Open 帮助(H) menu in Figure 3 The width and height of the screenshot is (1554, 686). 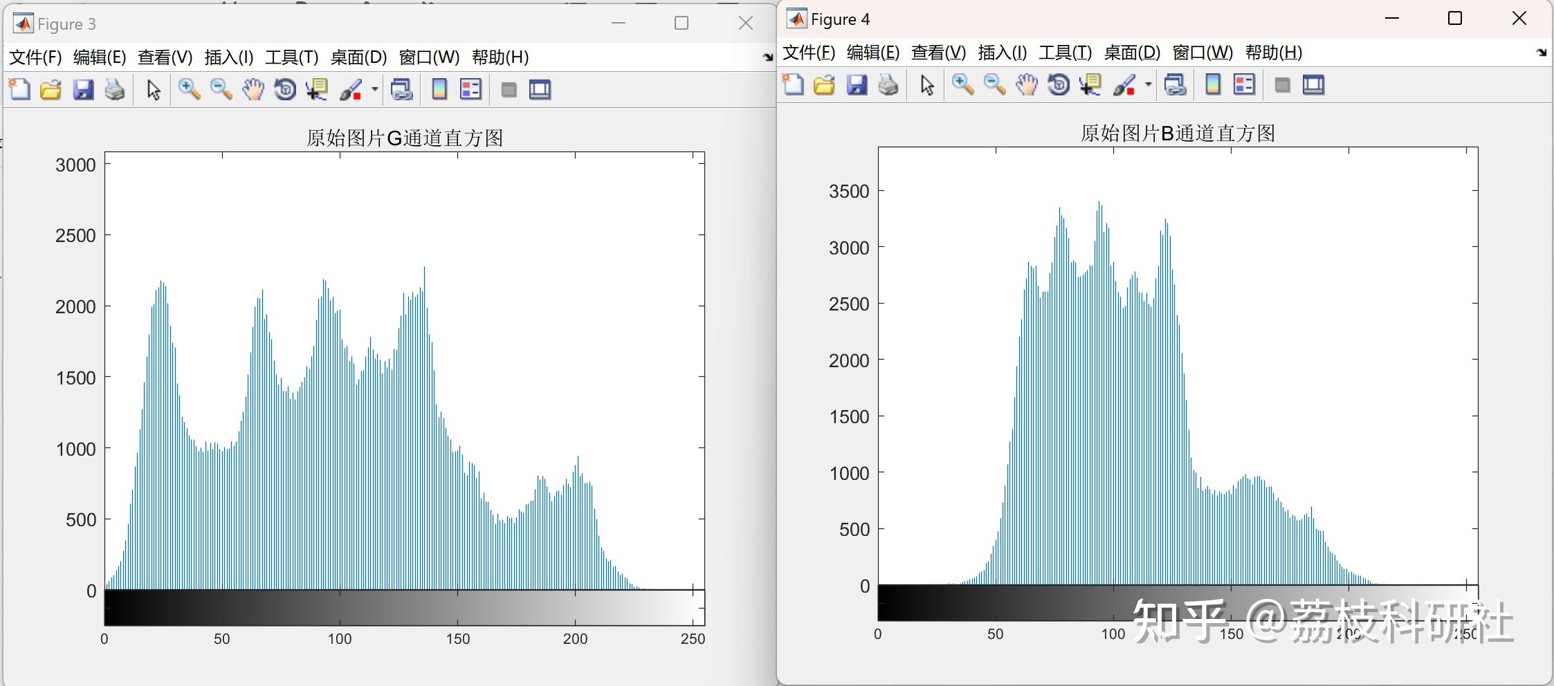point(500,57)
